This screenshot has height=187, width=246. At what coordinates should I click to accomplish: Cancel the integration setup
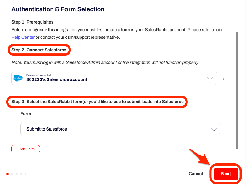pyautogui.click(x=196, y=174)
